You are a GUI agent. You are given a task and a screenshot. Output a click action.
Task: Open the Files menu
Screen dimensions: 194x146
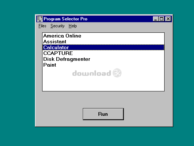pyautogui.click(x=42, y=26)
